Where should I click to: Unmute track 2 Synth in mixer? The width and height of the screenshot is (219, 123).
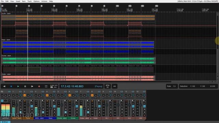click(25, 95)
